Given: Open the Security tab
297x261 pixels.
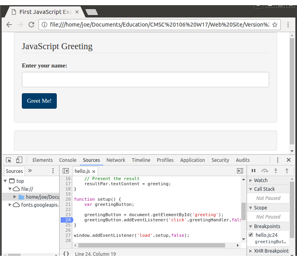Looking at the screenshot, I should tap(220, 160).
